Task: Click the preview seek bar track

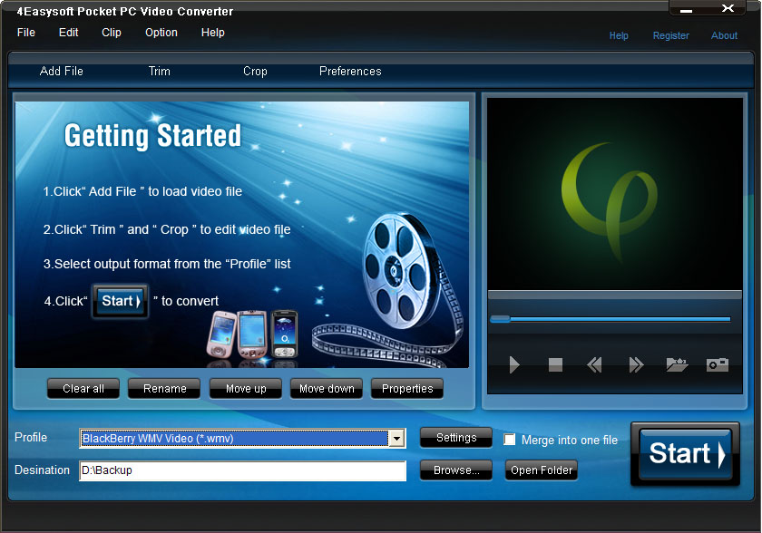Action: coord(611,319)
